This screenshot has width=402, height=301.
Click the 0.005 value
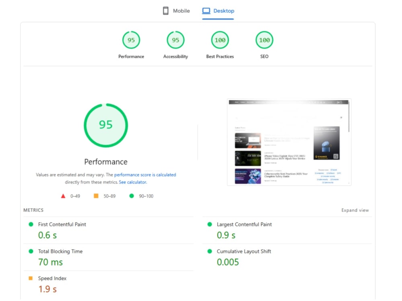[228, 262]
